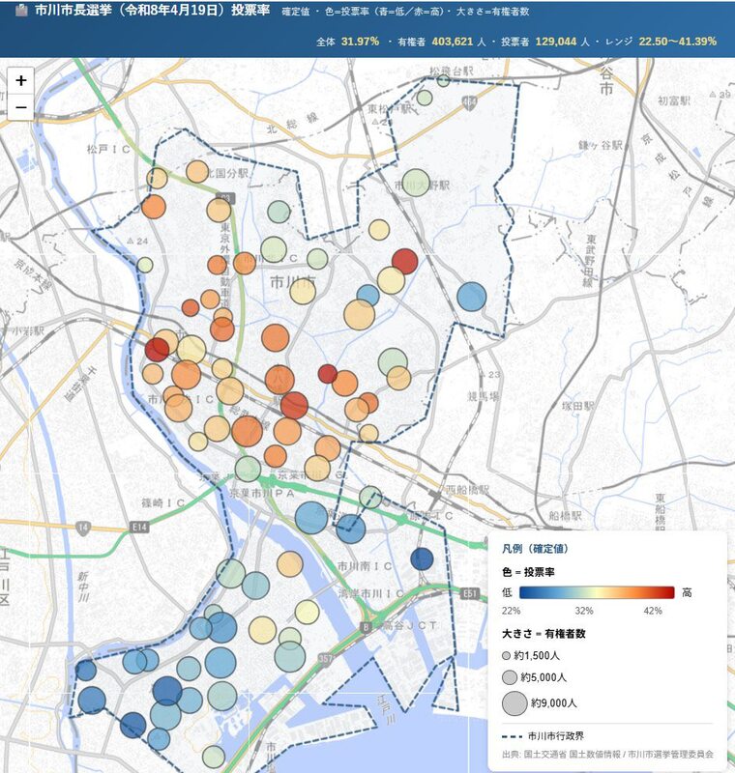
Task: Click the E51 highway shield
Action: pos(470,593)
